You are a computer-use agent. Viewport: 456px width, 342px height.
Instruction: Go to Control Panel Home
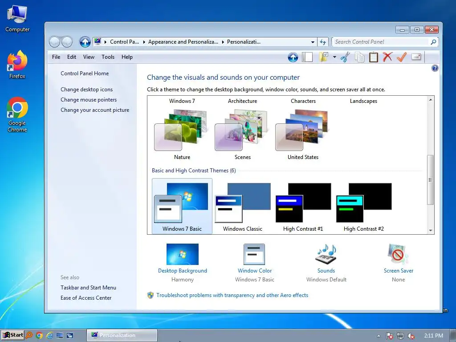85,73
